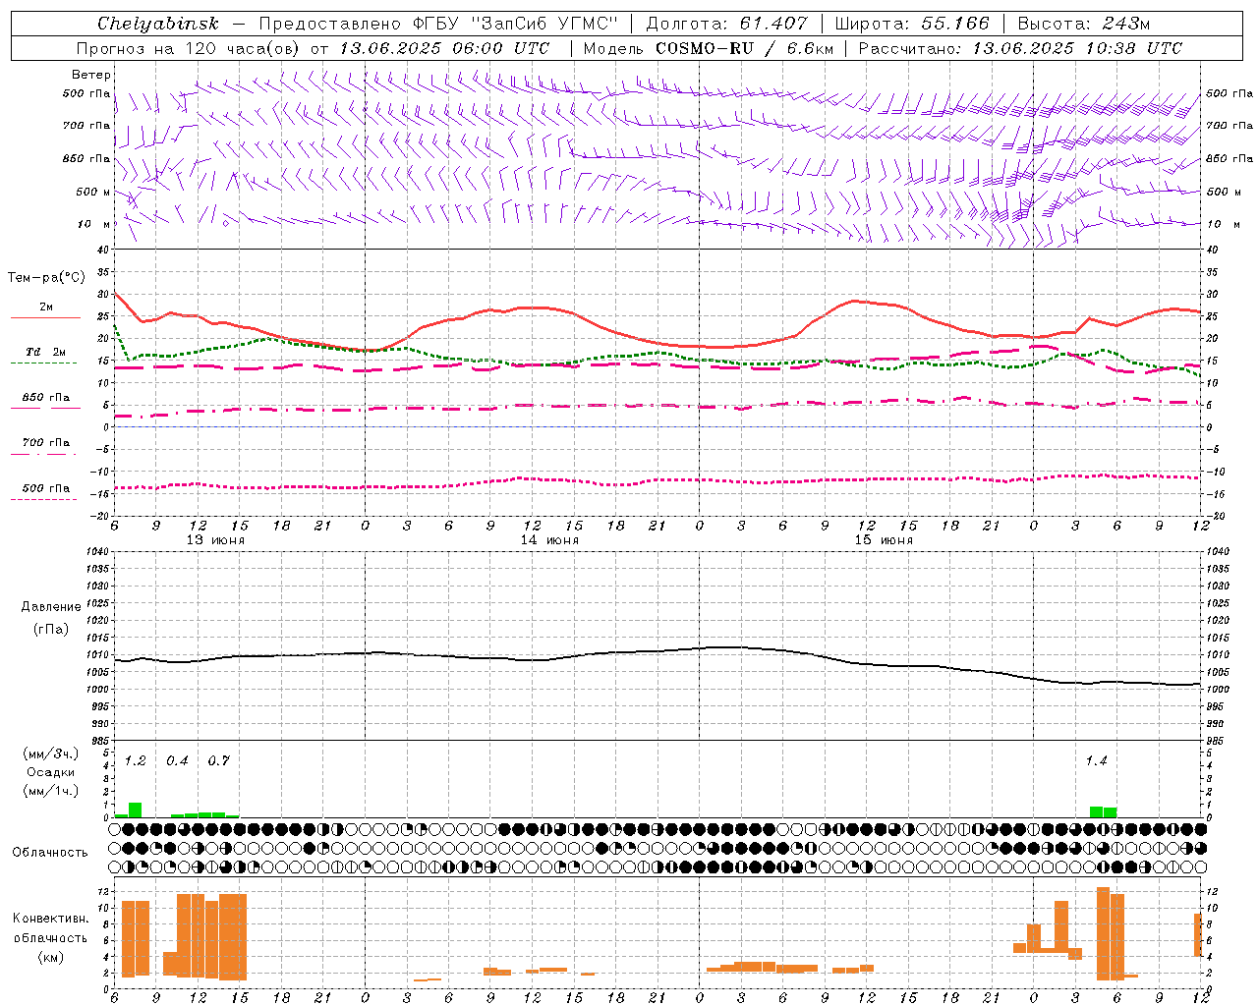Select the '2м' temperature legend entry
The width and height of the screenshot is (1258, 1006).
(46, 307)
